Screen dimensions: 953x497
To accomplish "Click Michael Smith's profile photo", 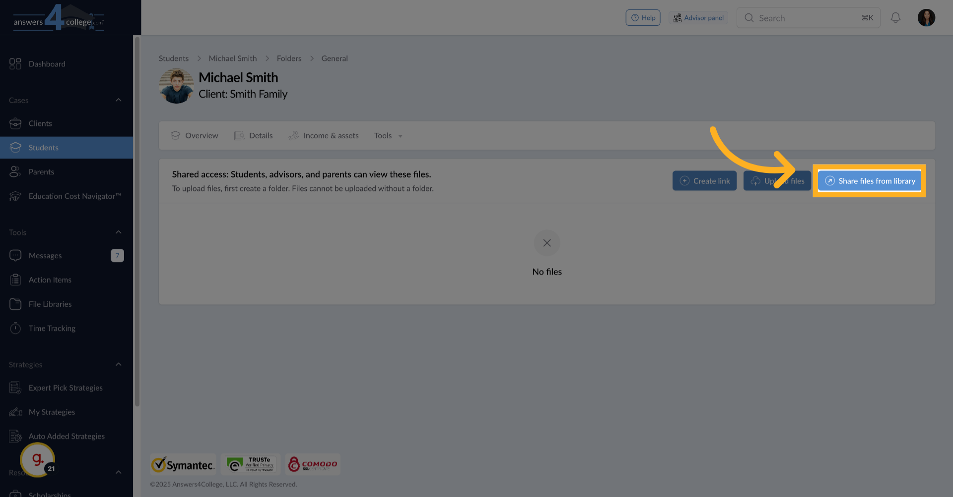I will 176,86.
